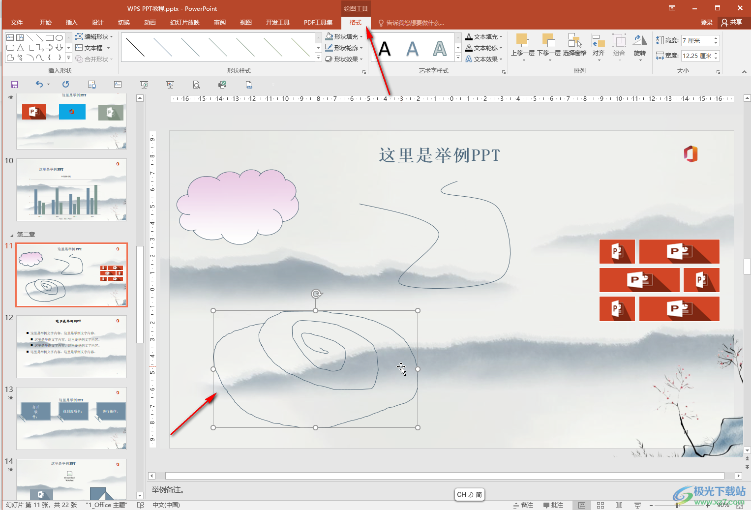The image size is (751, 510).
Task: Click Bring Forward (上移一层) icon
Action: [522, 47]
